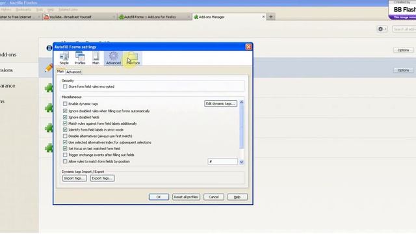Select the Advanced gear pane icon
Screen dimensions: 416x234
[x=114, y=58]
